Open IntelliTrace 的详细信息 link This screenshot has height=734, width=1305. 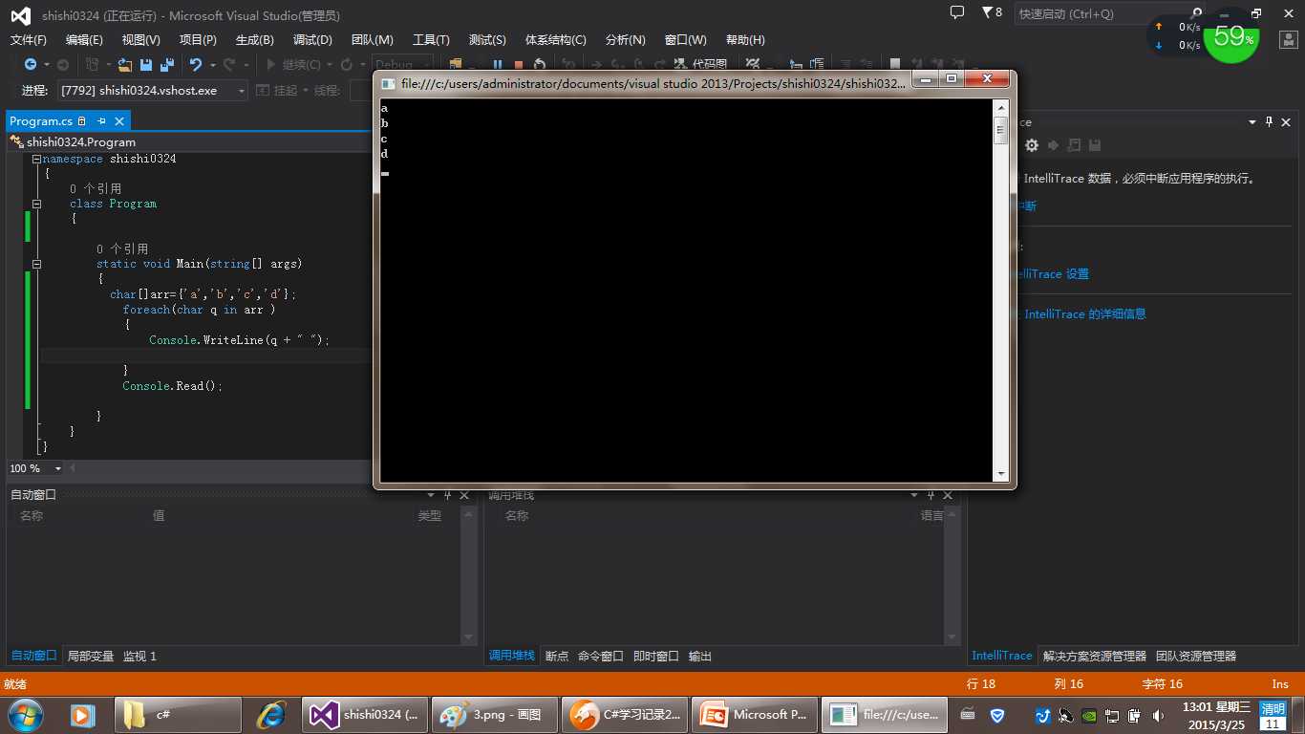[x=1085, y=313]
